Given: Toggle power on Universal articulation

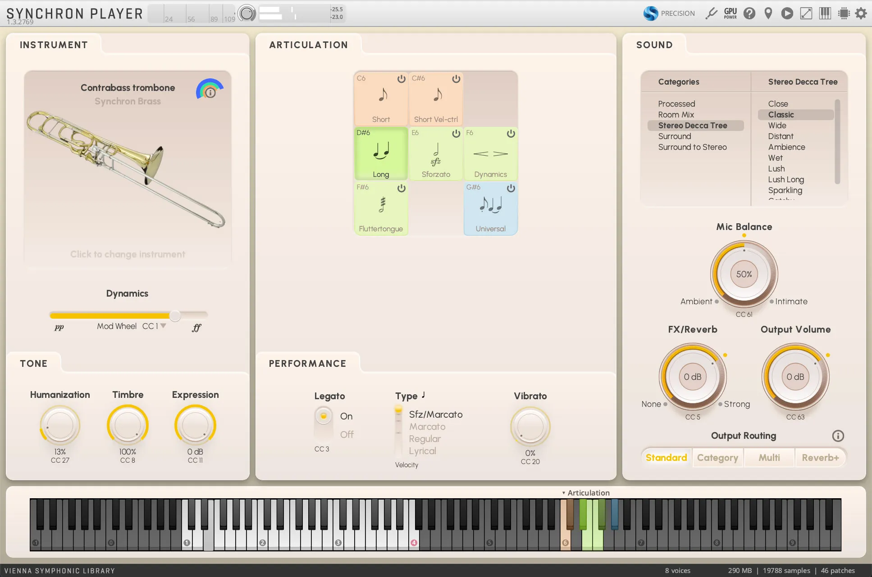Looking at the screenshot, I should pyautogui.click(x=511, y=188).
